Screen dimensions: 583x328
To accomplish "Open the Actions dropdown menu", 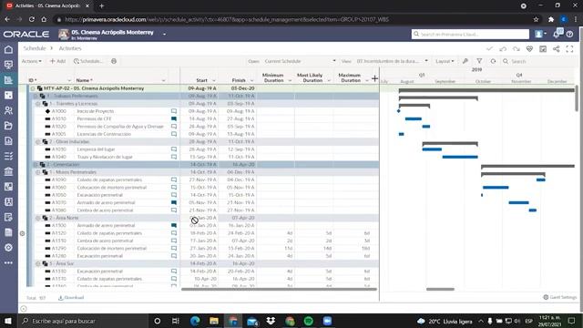I will [32, 61].
